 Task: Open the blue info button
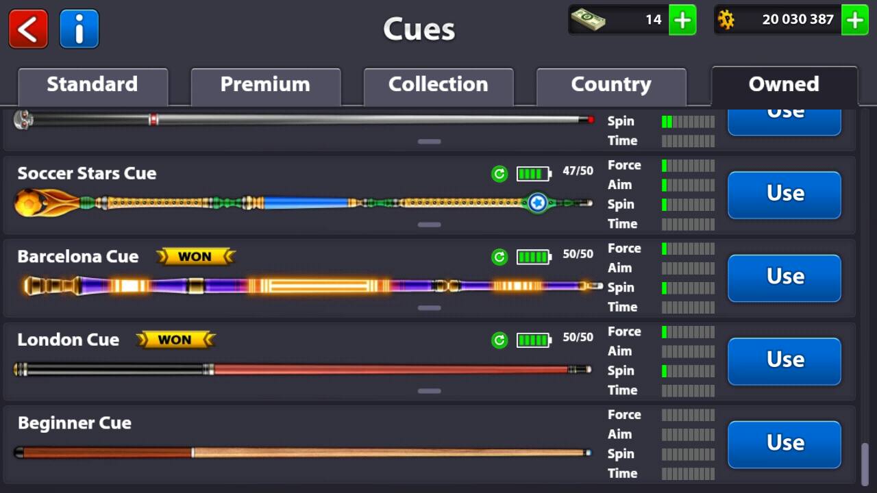(79, 29)
